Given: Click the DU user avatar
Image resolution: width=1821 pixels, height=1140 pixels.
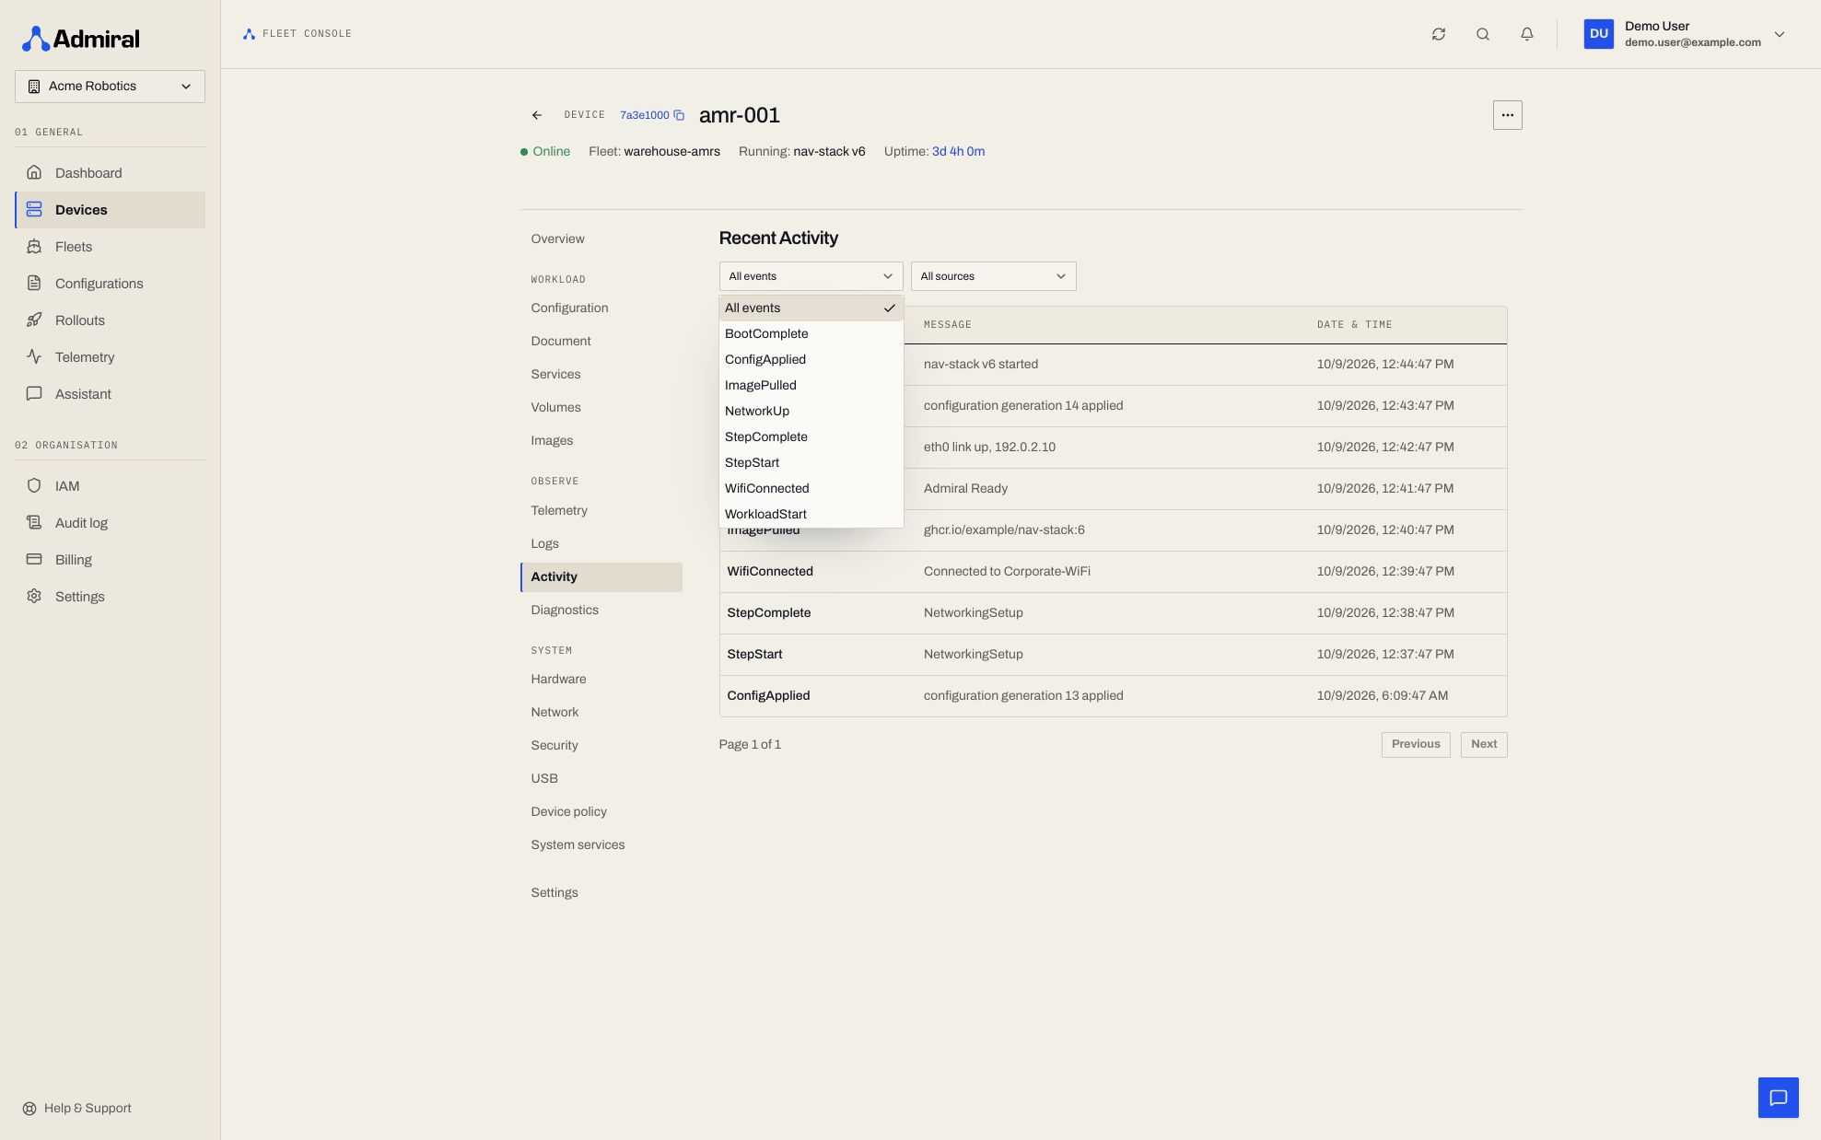Looking at the screenshot, I should click(1599, 34).
